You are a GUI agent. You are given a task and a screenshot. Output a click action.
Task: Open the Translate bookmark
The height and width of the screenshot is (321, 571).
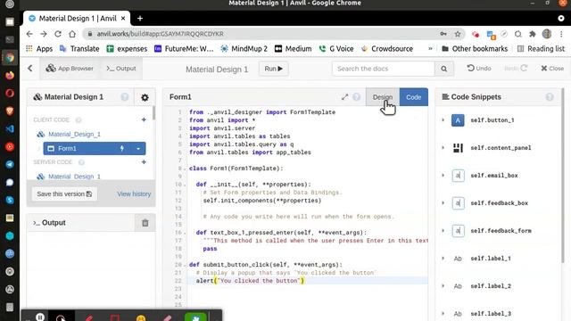pyautogui.click(x=79, y=48)
